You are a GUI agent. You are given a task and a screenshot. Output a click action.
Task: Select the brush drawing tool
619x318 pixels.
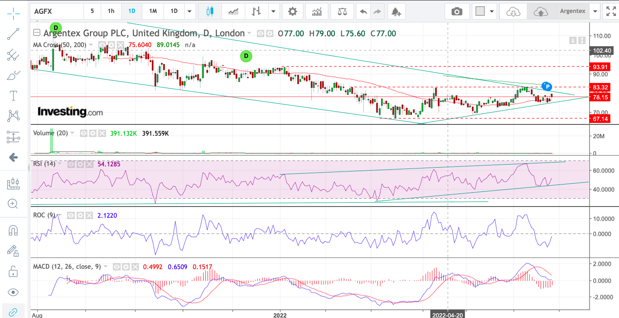(13, 76)
